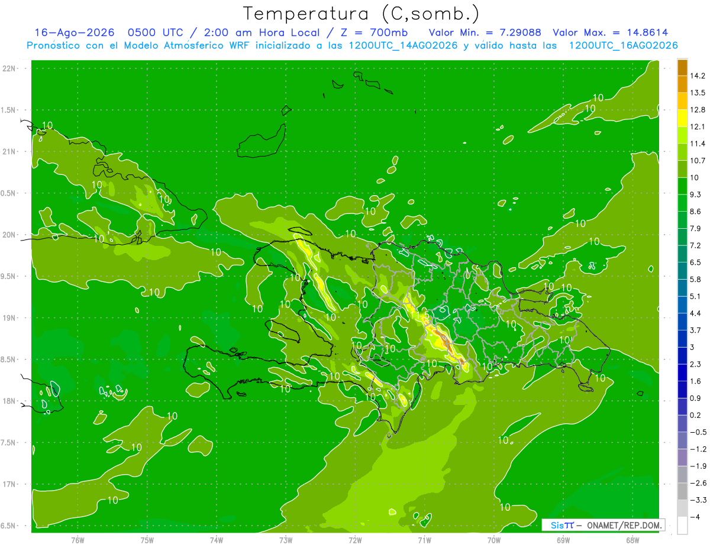Click the '74W' longitude axis label
Screen dimensions: 710x548
tap(217, 540)
